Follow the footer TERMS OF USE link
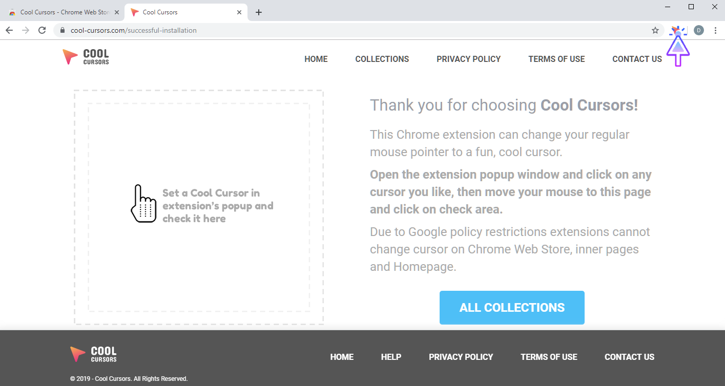Screen dimensions: 725x386 tap(549, 357)
